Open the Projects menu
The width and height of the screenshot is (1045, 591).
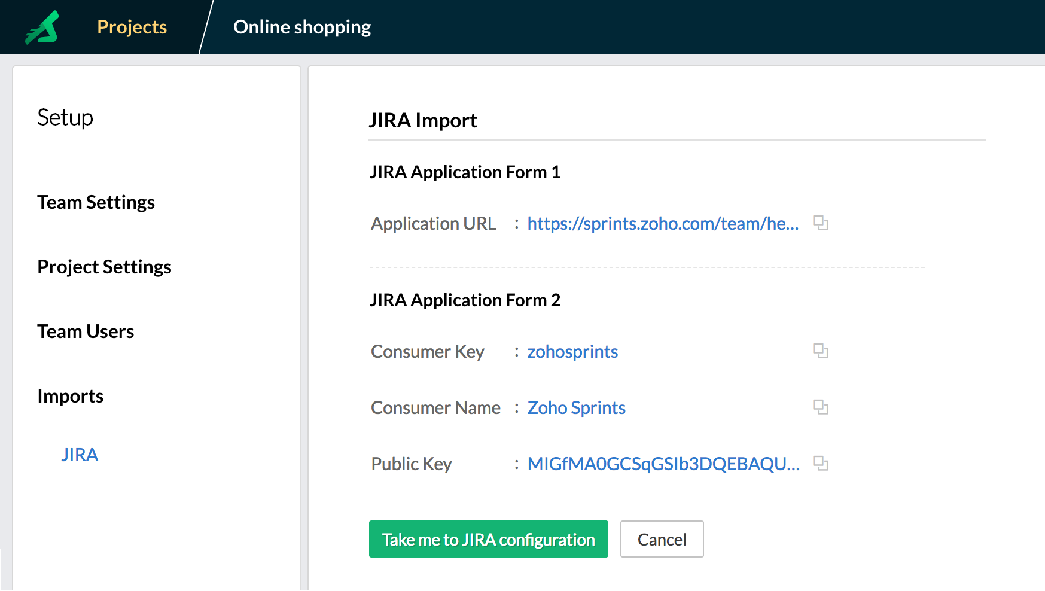(x=132, y=27)
